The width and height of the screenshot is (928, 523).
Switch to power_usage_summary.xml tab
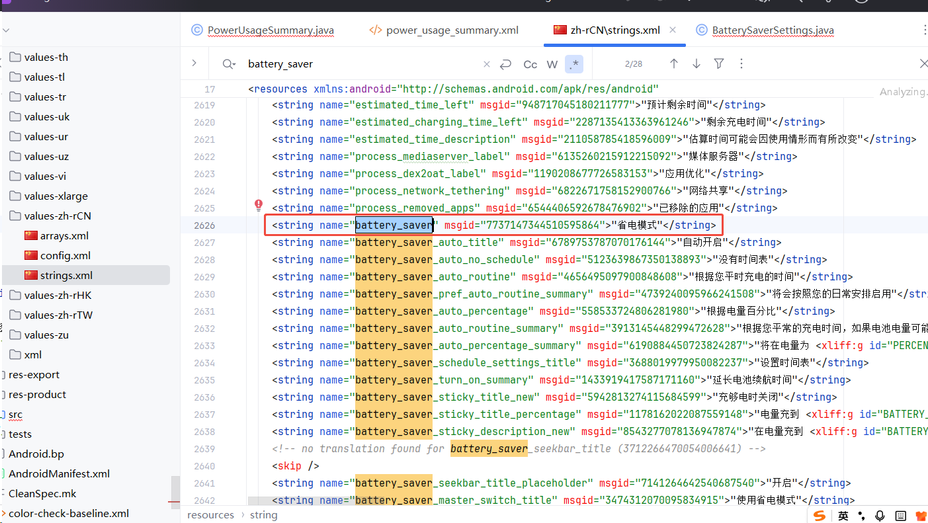coord(444,30)
